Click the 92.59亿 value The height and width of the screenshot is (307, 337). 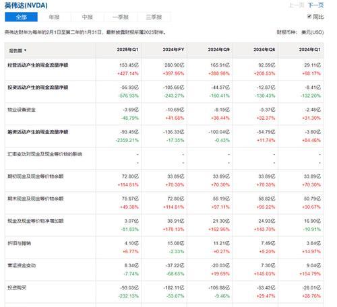click(267, 65)
